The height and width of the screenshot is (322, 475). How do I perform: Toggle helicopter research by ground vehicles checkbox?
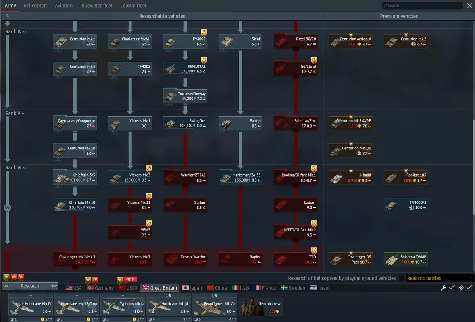(x=401, y=278)
